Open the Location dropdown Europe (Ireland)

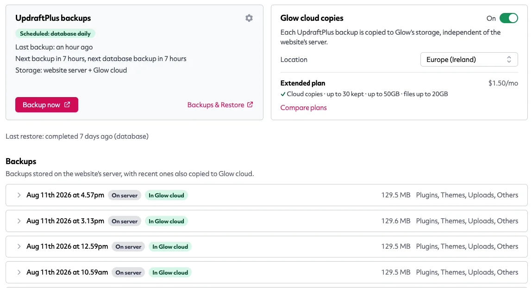[x=469, y=59]
